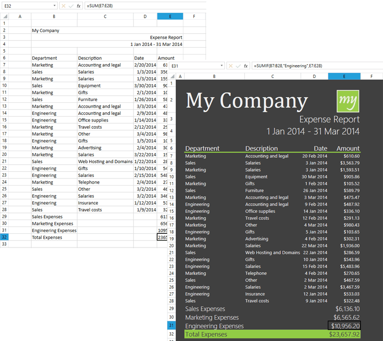The width and height of the screenshot is (383, 341).
Task: Click the cancel X icon beside the E32 name box
Action: tap(64, 6)
